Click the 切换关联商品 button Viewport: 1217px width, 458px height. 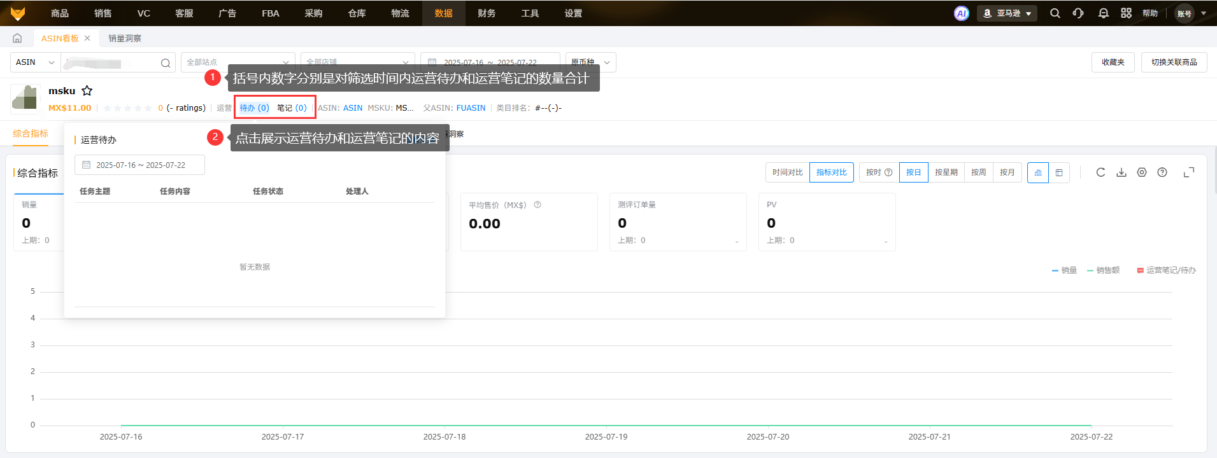pyautogui.click(x=1174, y=62)
